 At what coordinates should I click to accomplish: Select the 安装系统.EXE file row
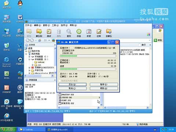tap(80, 103)
